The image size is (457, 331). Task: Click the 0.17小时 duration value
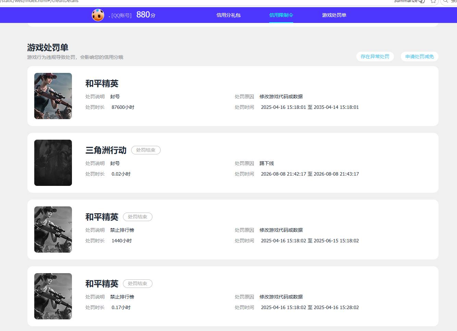click(121, 307)
